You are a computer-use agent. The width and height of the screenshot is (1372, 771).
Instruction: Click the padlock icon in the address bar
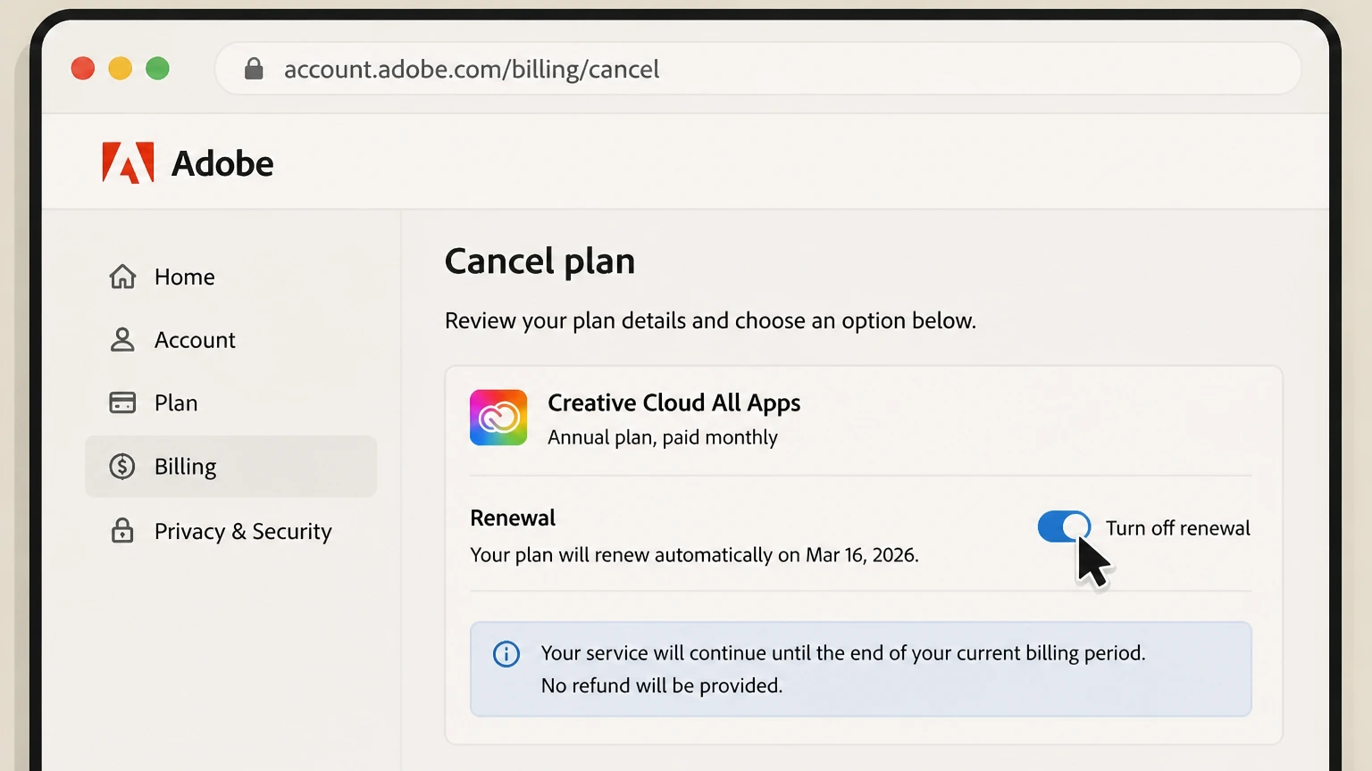pyautogui.click(x=254, y=69)
